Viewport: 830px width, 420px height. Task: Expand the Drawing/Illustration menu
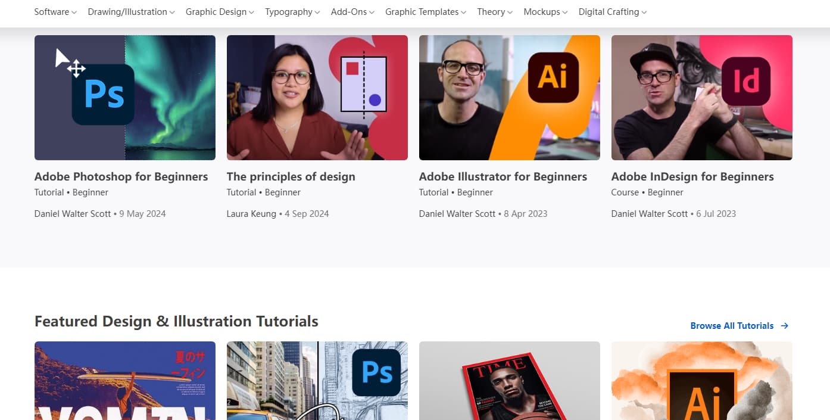(x=131, y=12)
